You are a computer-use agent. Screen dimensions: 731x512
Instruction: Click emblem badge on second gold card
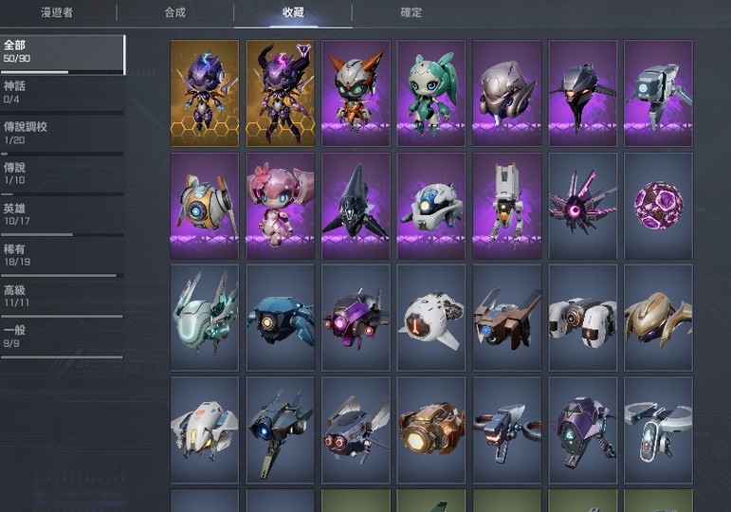(303, 50)
